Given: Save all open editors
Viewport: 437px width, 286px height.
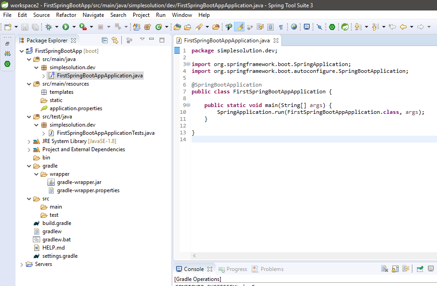Looking at the screenshot, I should (x=35, y=26).
